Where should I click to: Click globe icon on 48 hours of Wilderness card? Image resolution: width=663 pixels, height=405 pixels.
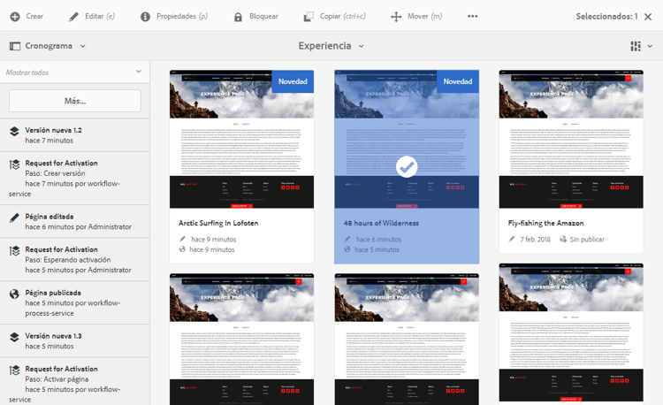coord(347,249)
